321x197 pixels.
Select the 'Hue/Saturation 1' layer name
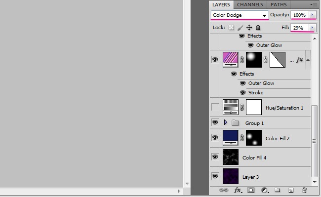point(284,108)
